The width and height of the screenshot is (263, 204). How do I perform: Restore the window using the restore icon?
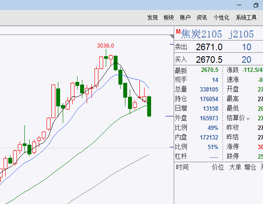pos(256,5)
